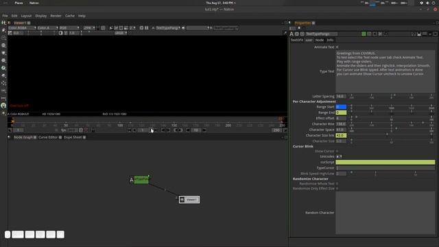
Task: Open the viewer A input dropdown
Action: [168, 28]
